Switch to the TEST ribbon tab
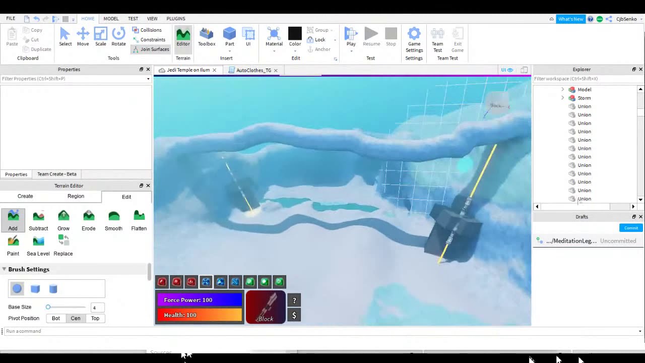Image resolution: width=645 pixels, height=363 pixels. pyautogui.click(x=133, y=19)
